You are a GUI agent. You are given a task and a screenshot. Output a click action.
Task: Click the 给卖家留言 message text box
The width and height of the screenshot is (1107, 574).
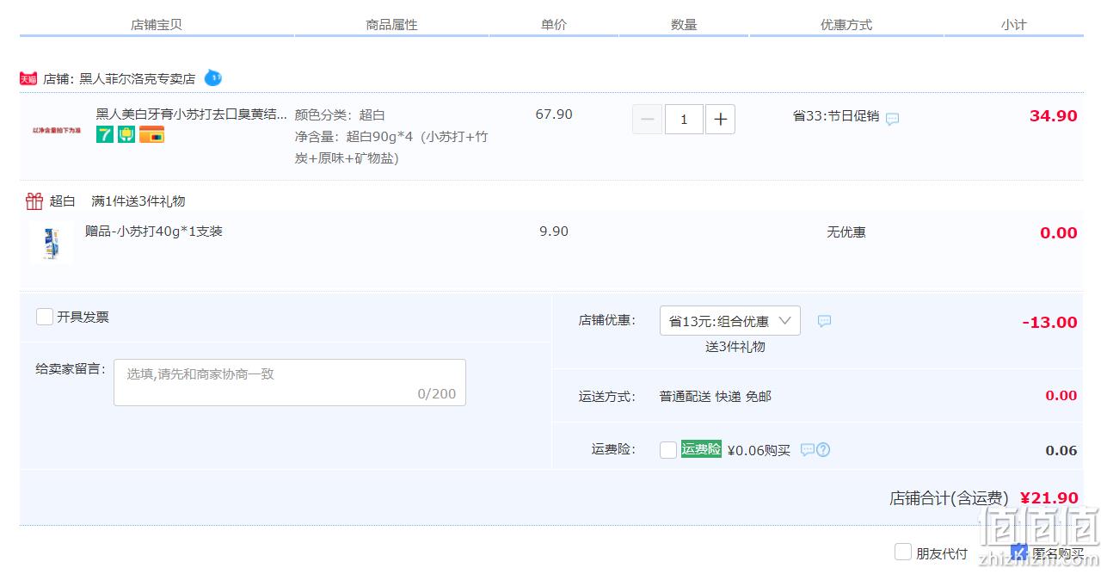[x=290, y=383]
